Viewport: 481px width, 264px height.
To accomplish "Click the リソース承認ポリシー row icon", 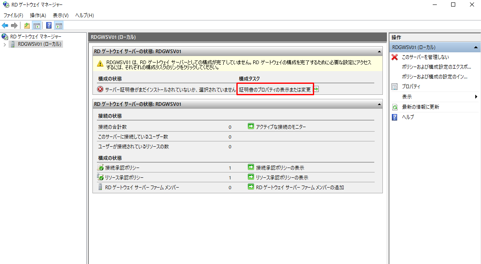I will point(100,177).
